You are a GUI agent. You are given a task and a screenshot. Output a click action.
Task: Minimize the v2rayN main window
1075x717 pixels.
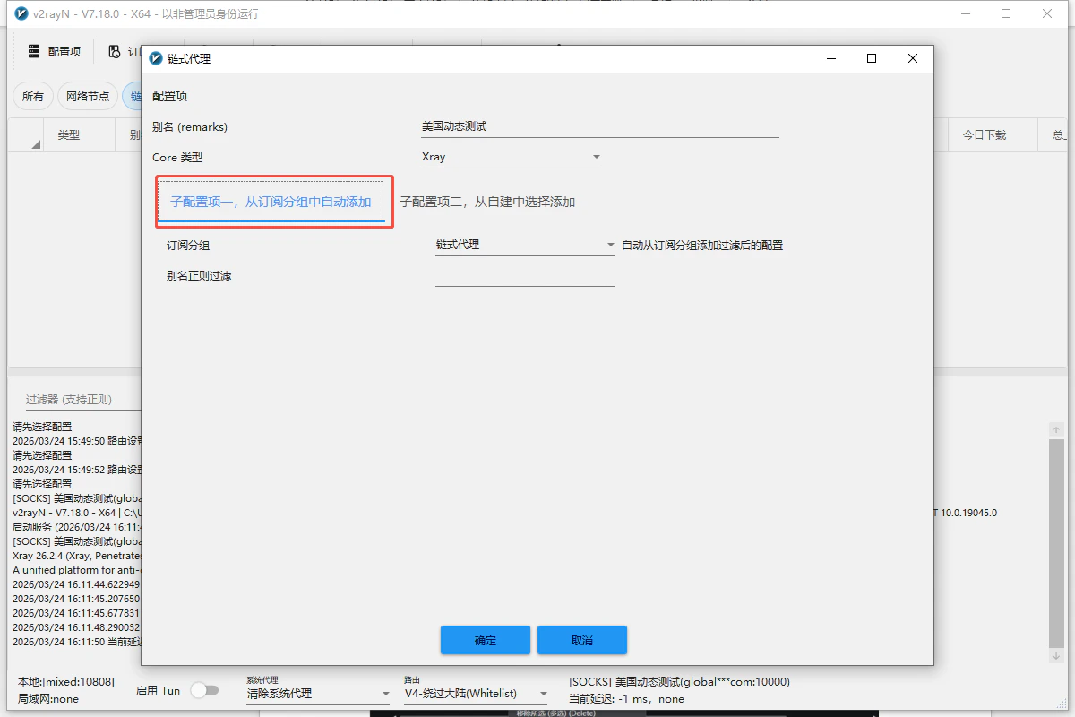tap(965, 13)
